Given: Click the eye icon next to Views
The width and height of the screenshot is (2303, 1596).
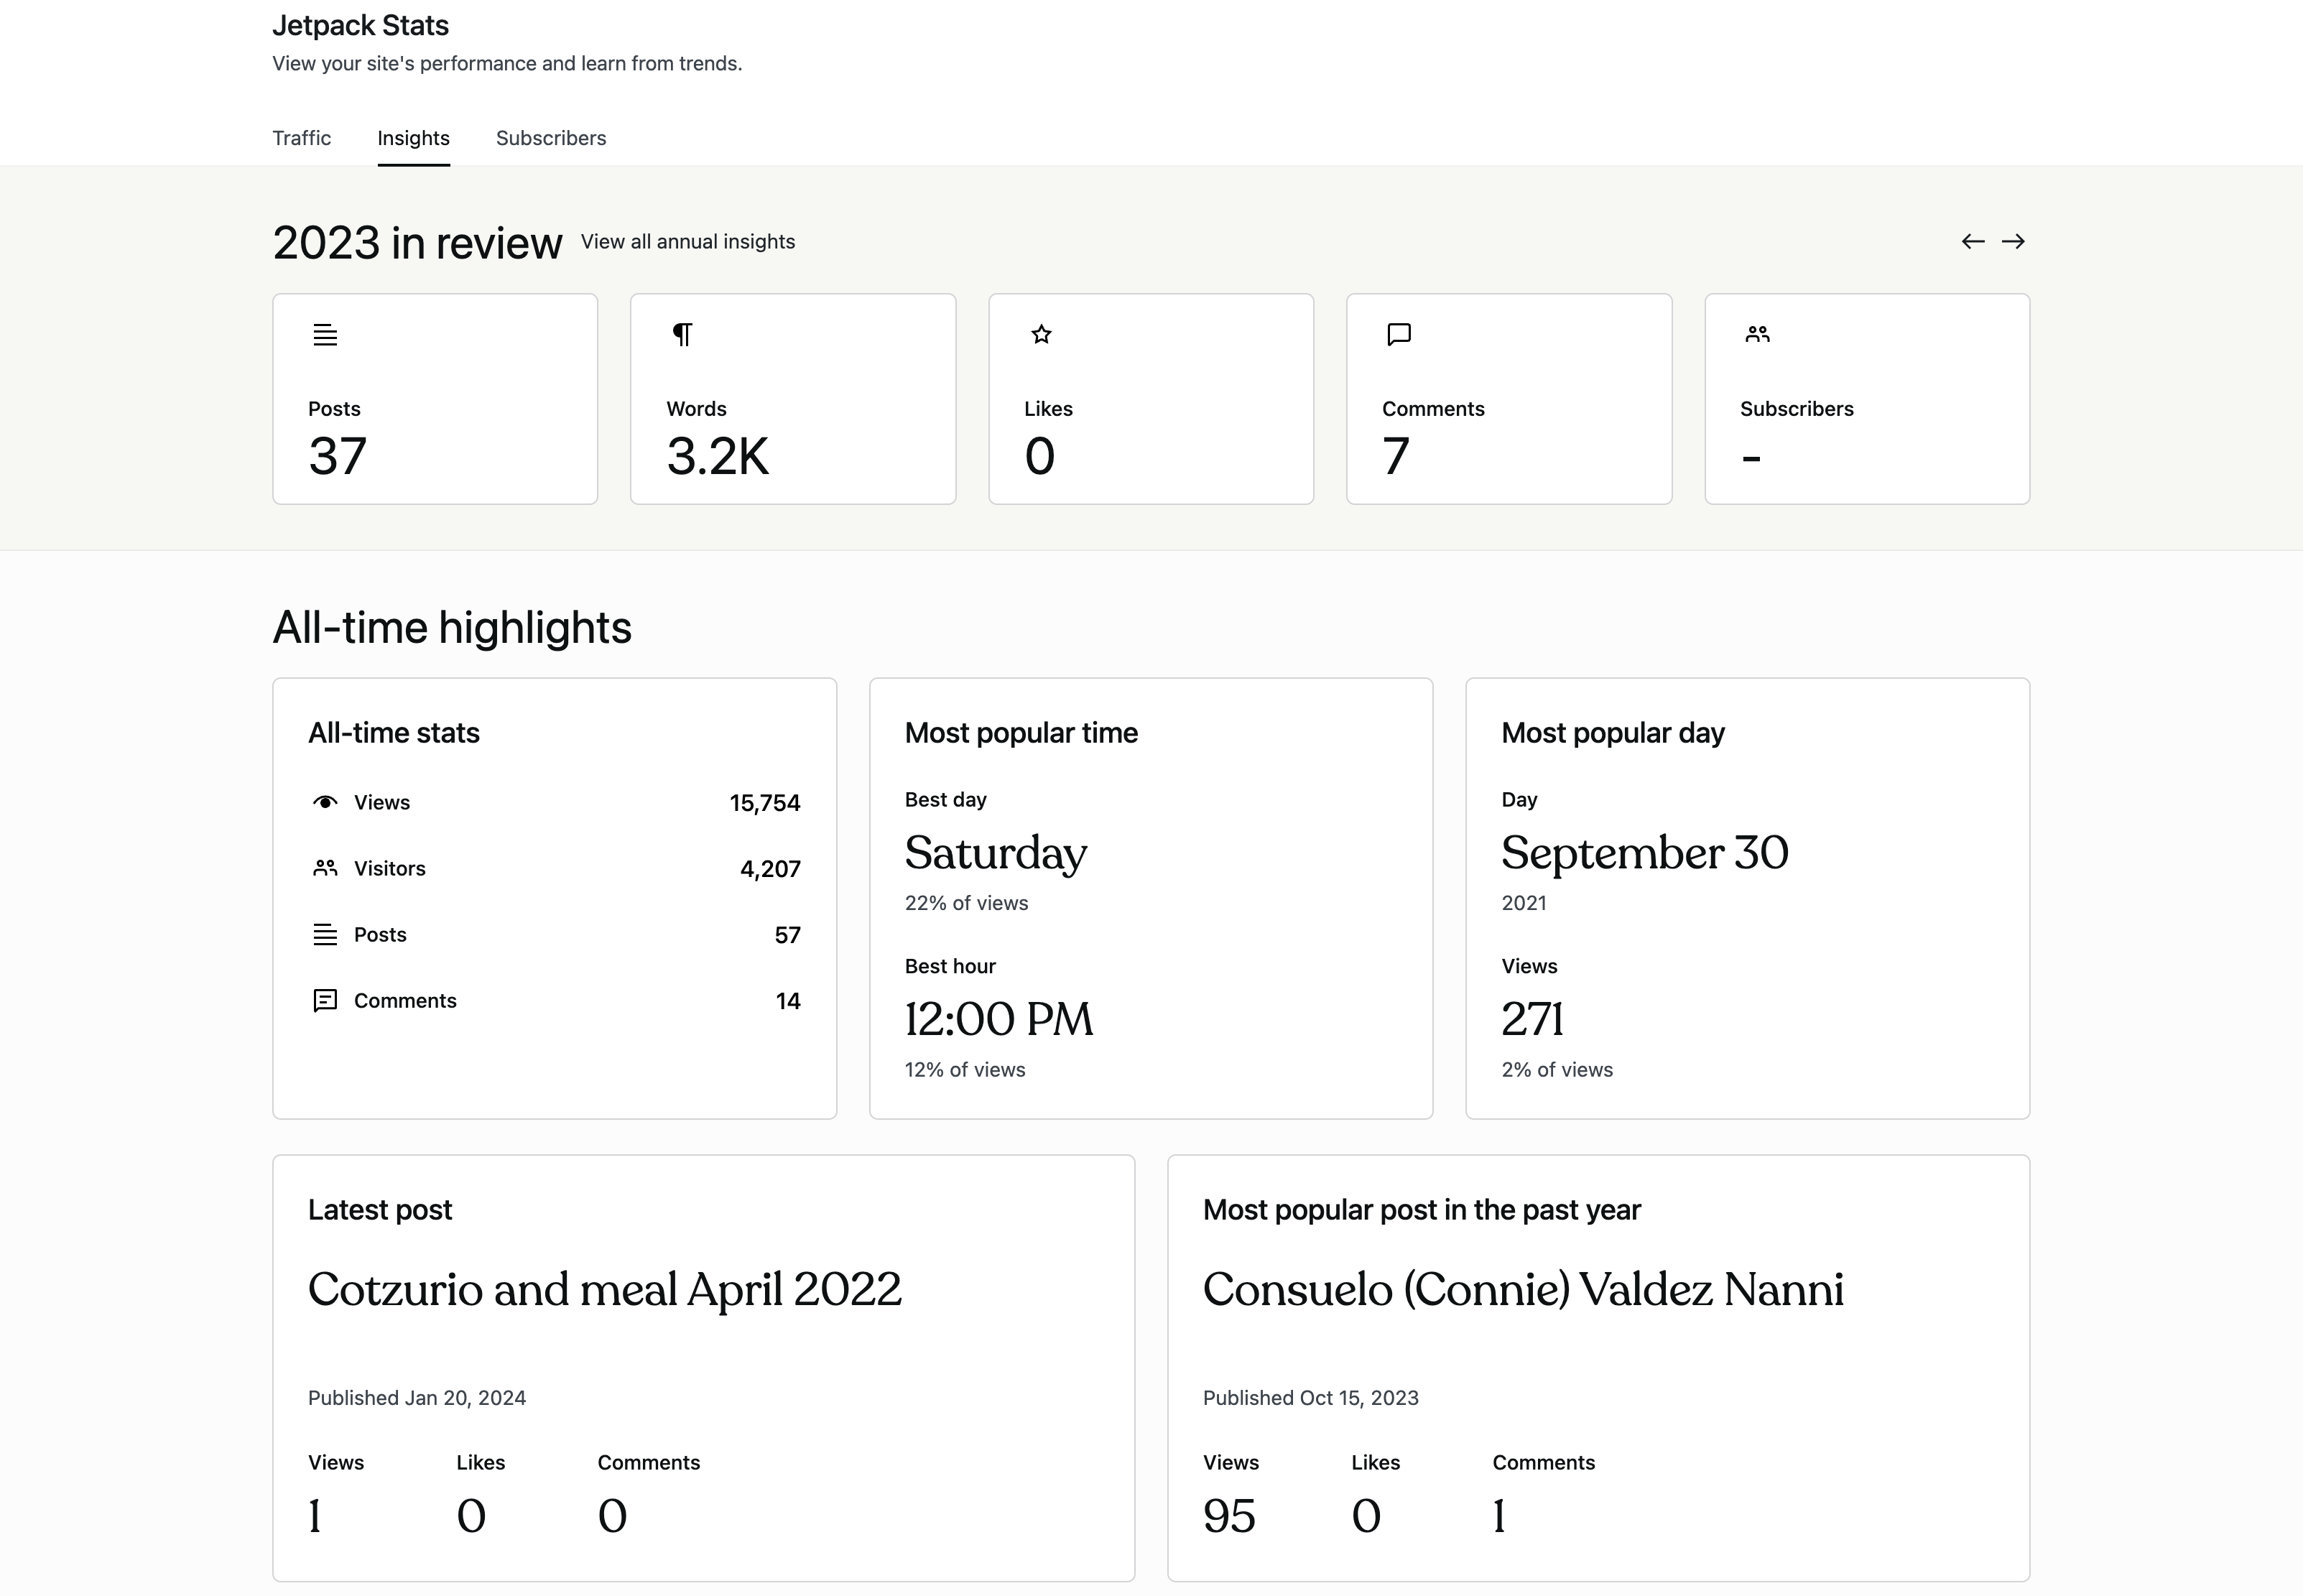Looking at the screenshot, I should tap(325, 802).
